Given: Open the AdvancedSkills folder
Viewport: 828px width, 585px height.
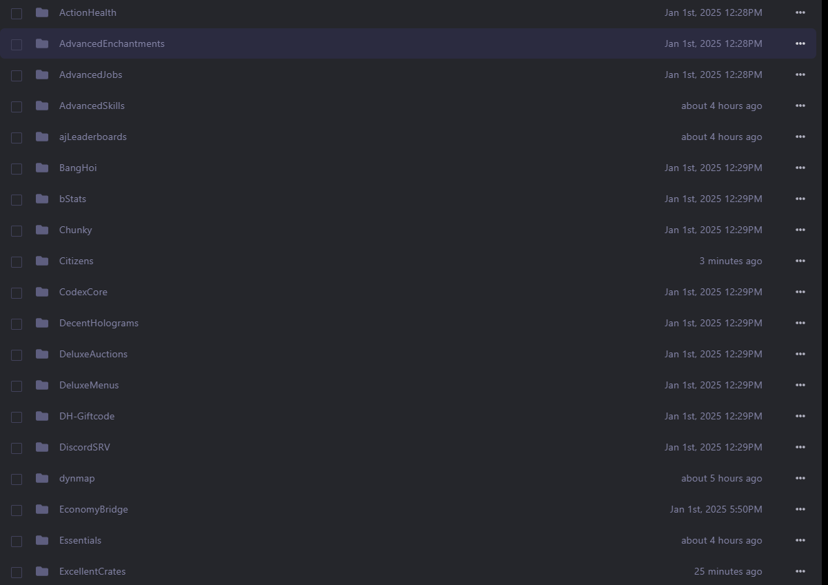Looking at the screenshot, I should tap(92, 106).
